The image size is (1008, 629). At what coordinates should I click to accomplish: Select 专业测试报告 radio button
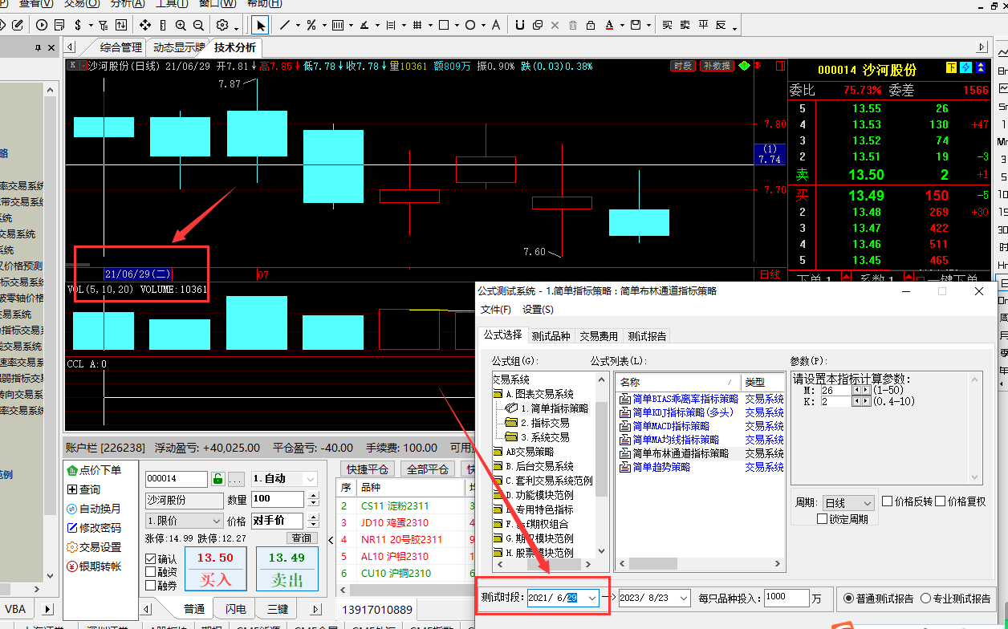click(x=925, y=598)
